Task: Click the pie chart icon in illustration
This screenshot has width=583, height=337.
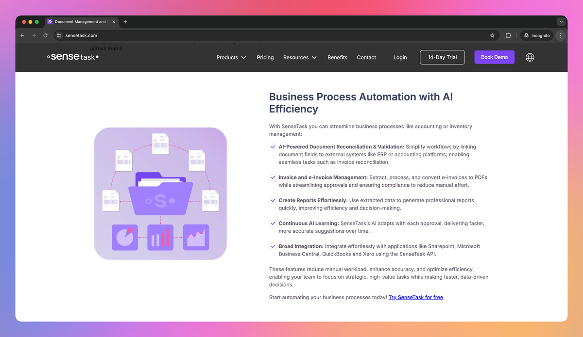Action: pos(125,237)
